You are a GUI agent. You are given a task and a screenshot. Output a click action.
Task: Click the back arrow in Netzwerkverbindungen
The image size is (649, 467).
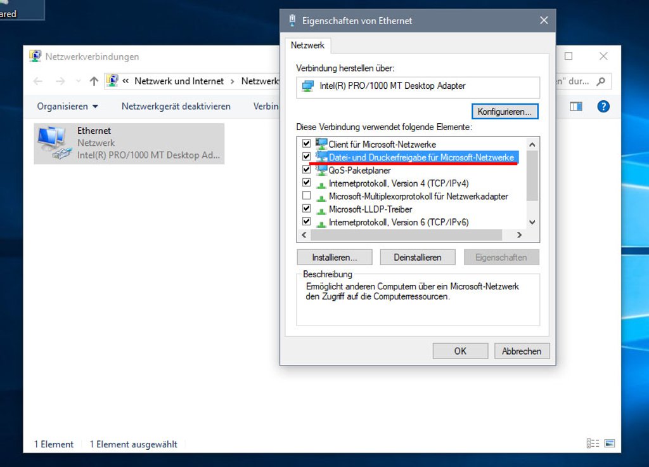coord(38,81)
